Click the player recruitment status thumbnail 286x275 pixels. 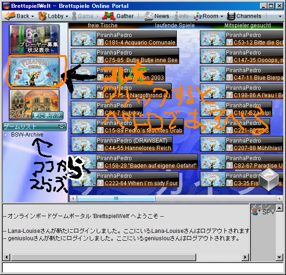point(34,39)
